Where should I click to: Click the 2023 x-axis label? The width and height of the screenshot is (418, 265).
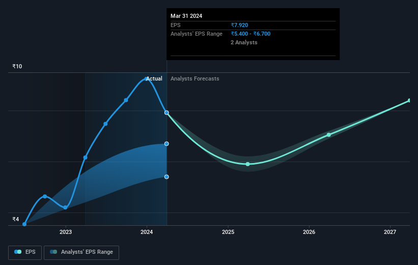click(x=66, y=232)
